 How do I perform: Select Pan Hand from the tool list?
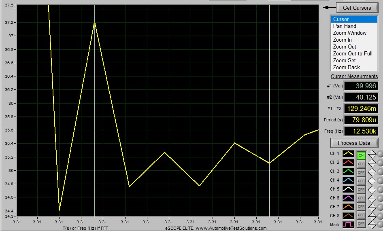(345, 26)
